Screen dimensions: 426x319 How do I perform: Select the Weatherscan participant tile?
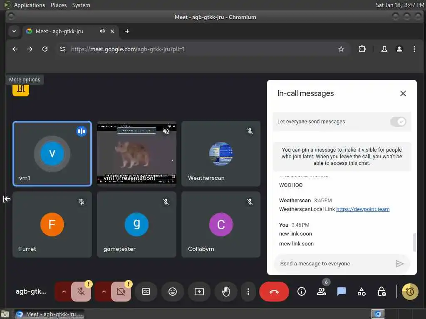[221, 154]
